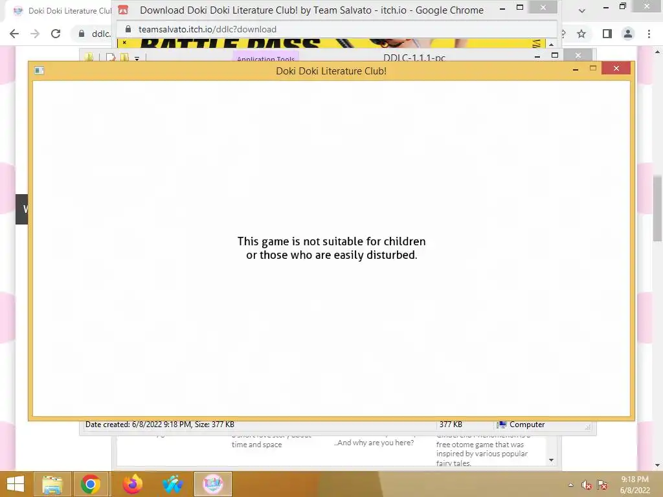Select the Doki Doki Literature Club browser tab
The height and width of the screenshot is (497, 663).
(62, 10)
